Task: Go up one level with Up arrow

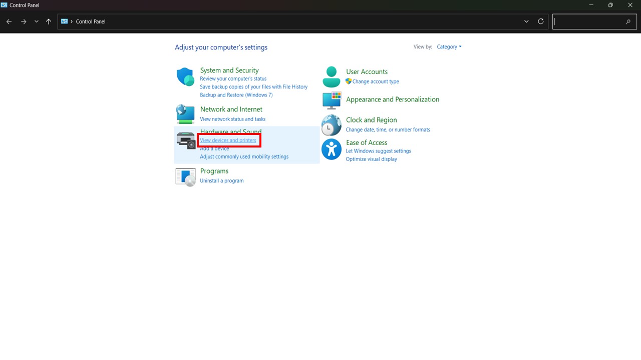Action: (49, 21)
